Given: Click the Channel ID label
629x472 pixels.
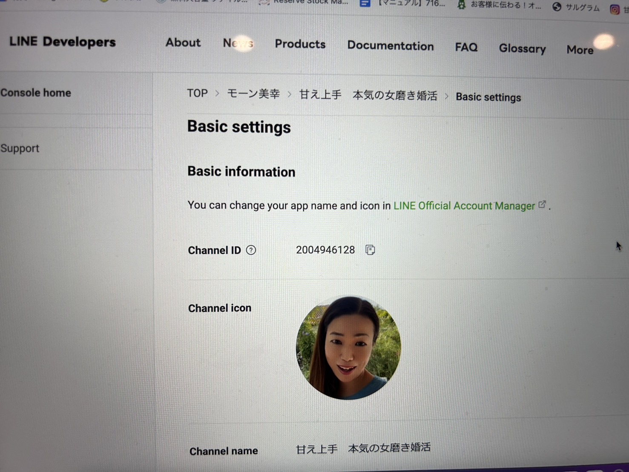Looking at the screenshot, I should 215,250.
